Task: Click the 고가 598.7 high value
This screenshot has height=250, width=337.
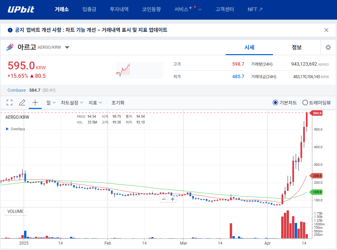Action: 238,64
